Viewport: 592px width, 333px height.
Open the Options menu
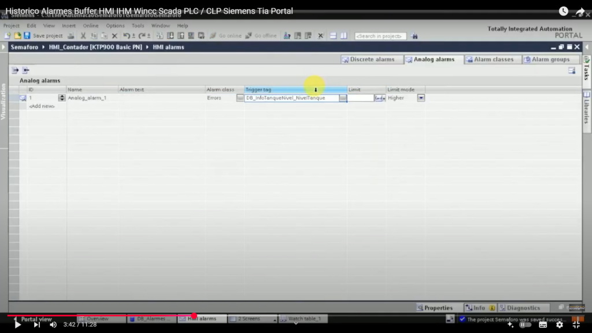(x=115, y=25)
